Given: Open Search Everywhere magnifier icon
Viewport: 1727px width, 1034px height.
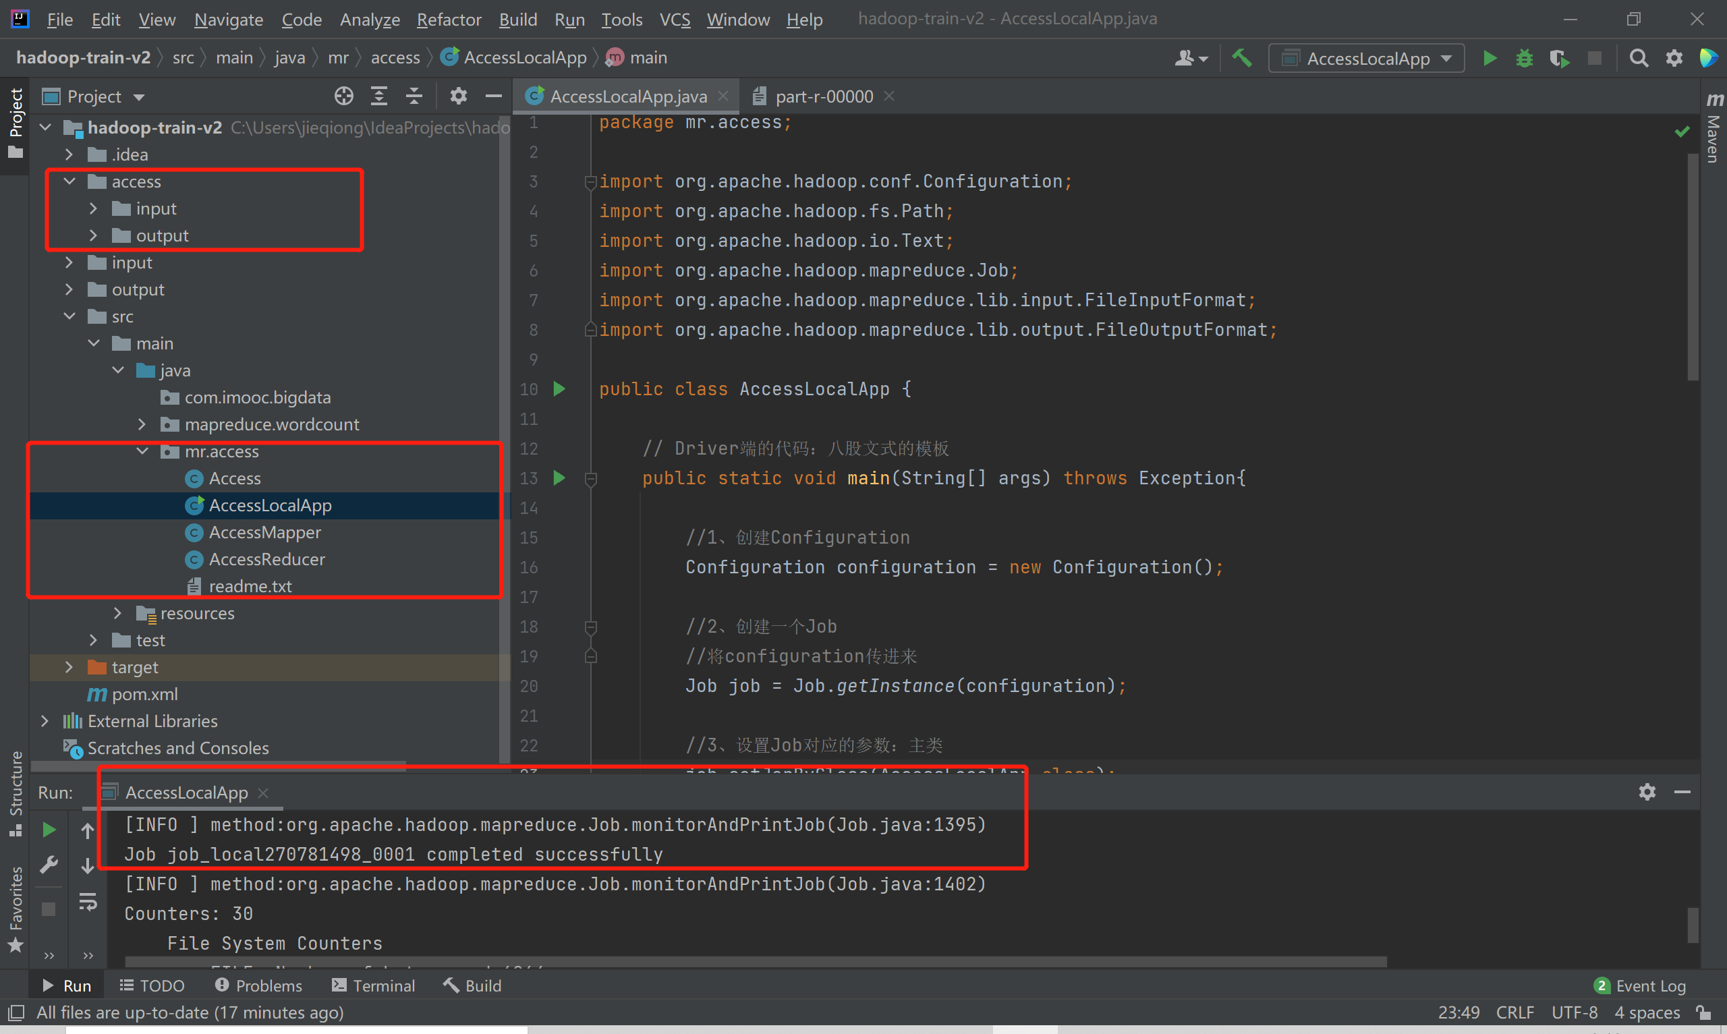Looking at the screenshot, I should [x=1639, y=59].
